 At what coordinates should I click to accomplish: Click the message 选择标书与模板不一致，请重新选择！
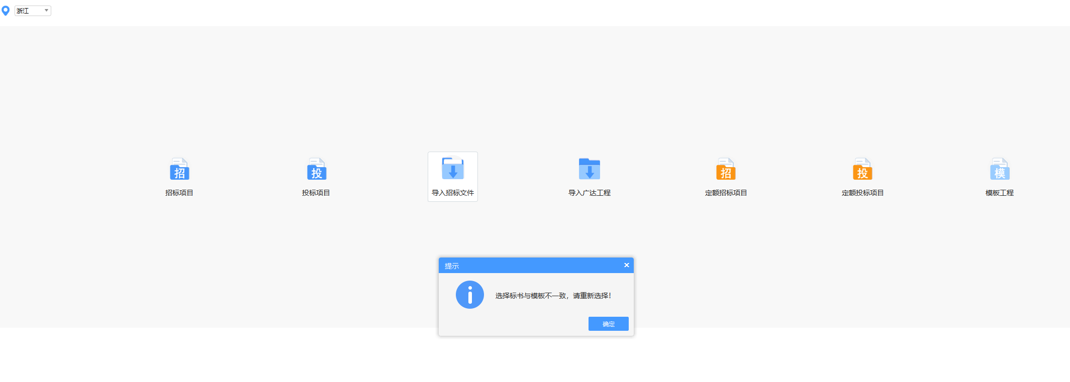coord(553,296)
